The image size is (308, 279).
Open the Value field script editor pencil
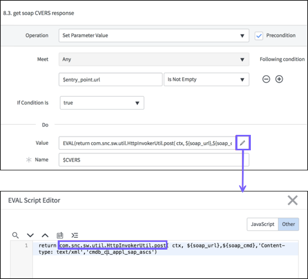point(243,143)
